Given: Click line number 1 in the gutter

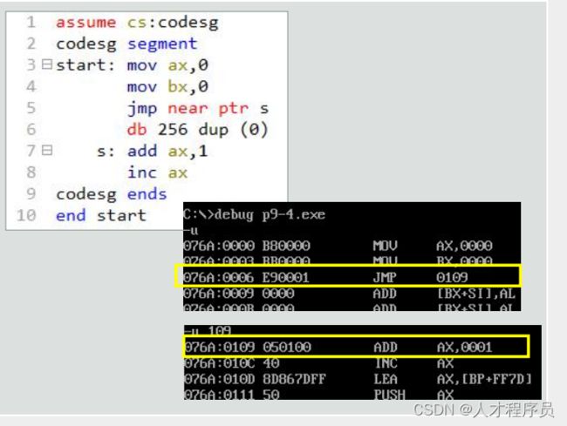Looking at the screenshot, I should coord(31,22).
